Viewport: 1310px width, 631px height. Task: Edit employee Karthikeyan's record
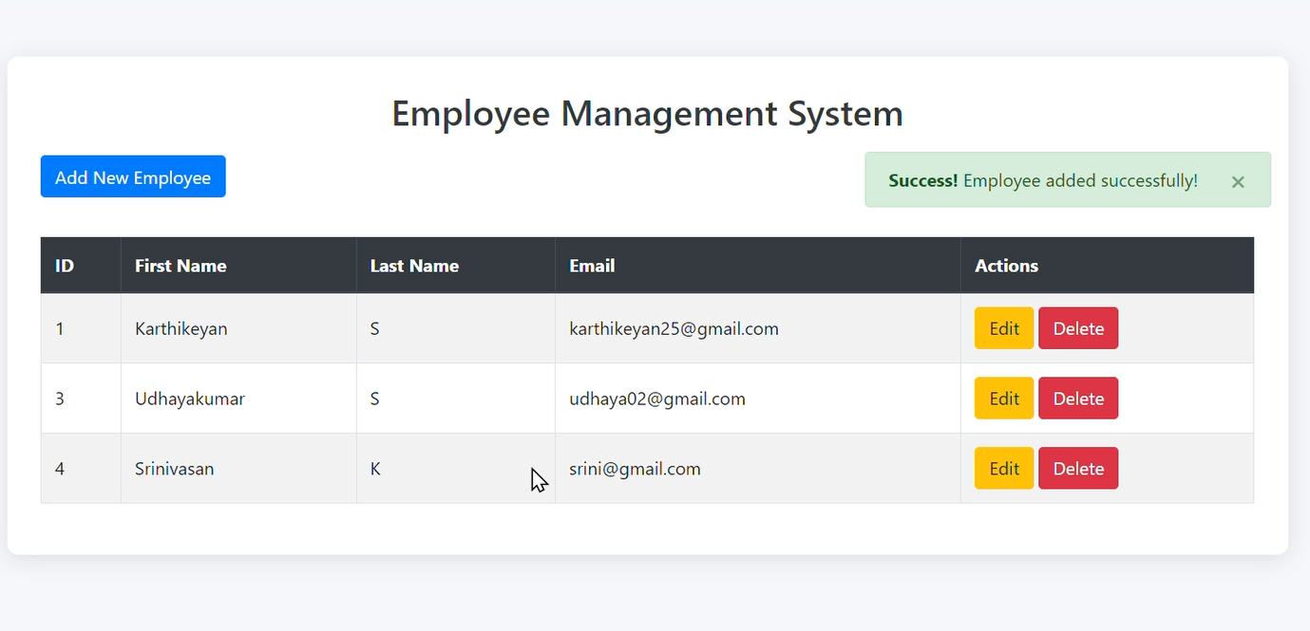click(1003, 327)
